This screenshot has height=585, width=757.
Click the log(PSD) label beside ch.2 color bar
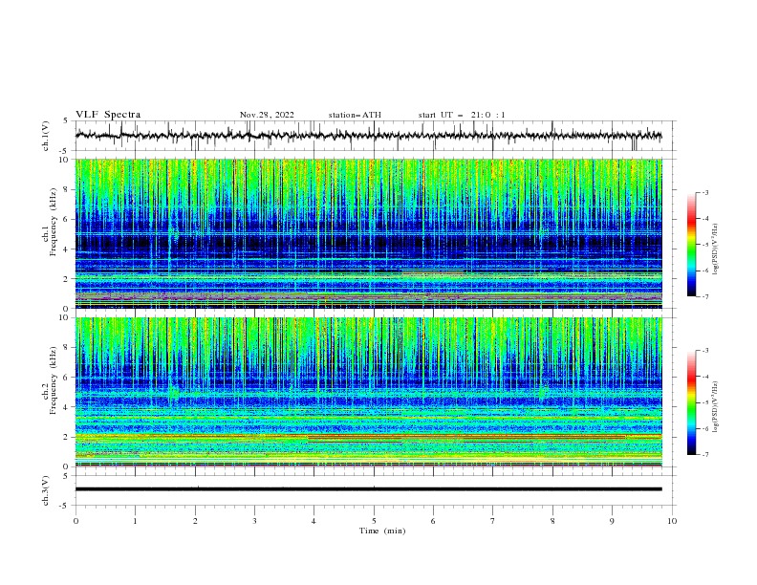pyautogui.click(x=716, y=407)
